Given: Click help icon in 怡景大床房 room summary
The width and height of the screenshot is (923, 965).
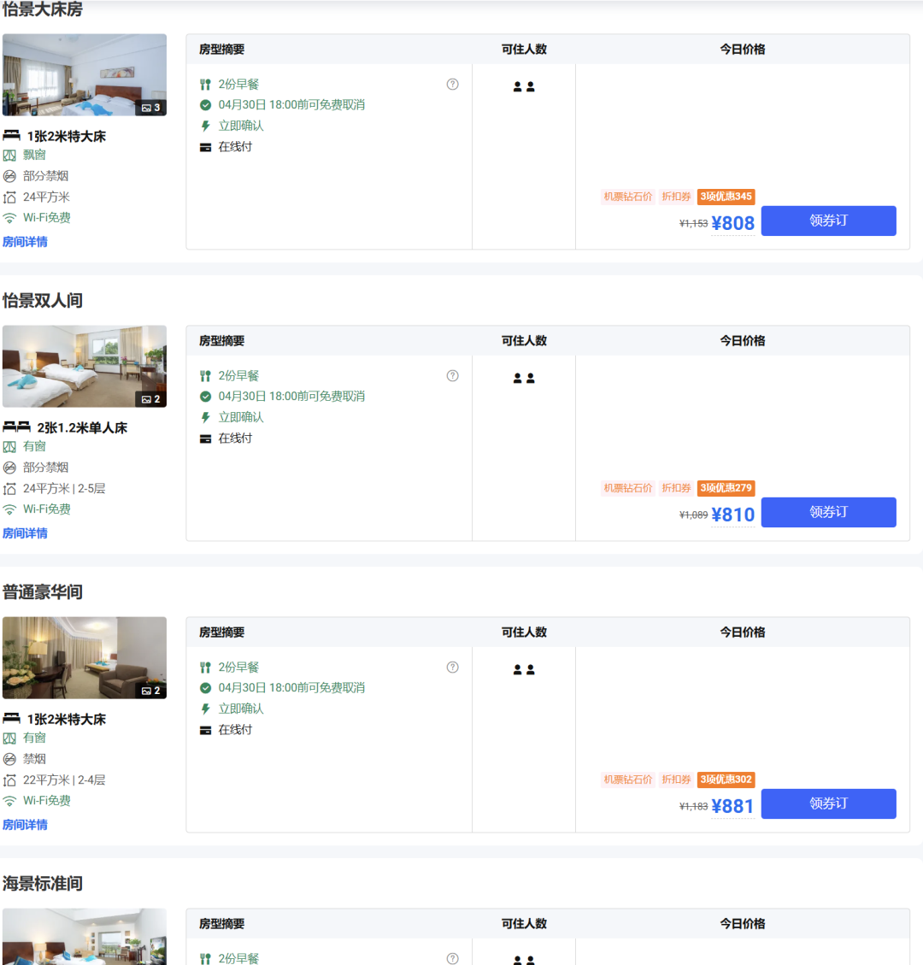Looking at the screenshot, I should (x=453, y=84).
